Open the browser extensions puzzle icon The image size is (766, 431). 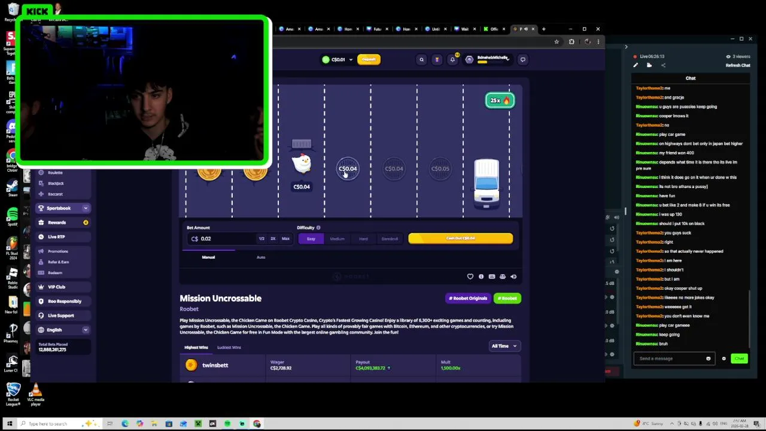click(572, 41)
